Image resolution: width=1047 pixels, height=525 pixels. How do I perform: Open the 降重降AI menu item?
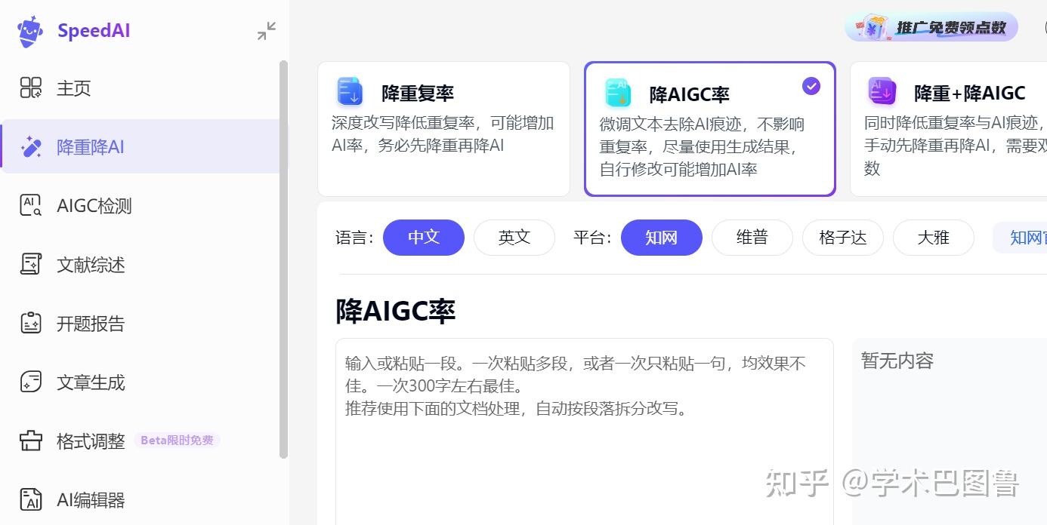pos(140,146)
